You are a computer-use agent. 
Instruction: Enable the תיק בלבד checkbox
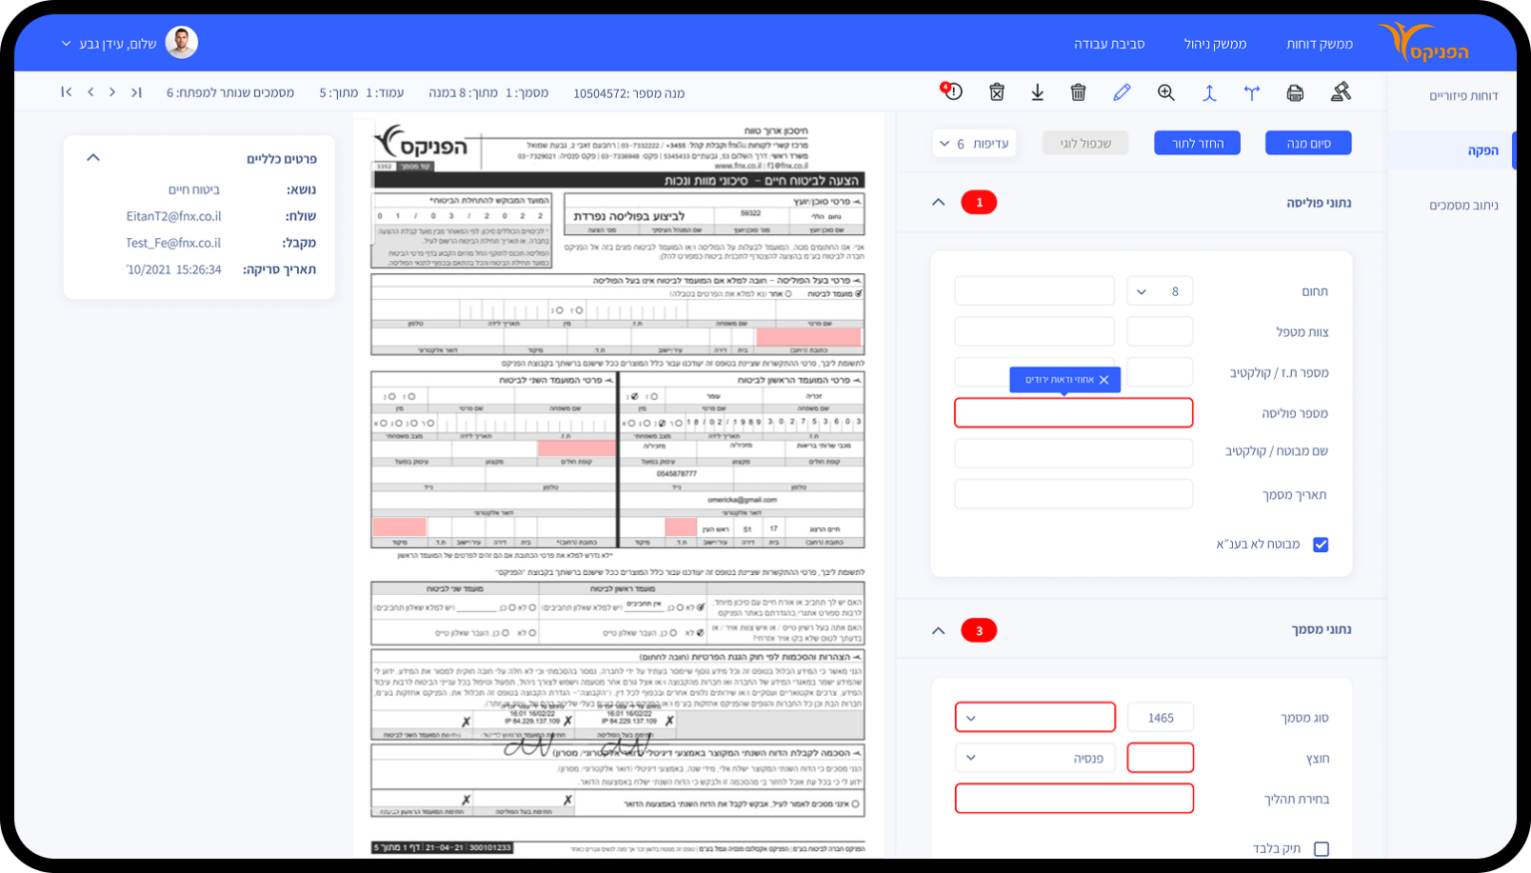[x=1321, y=849]
